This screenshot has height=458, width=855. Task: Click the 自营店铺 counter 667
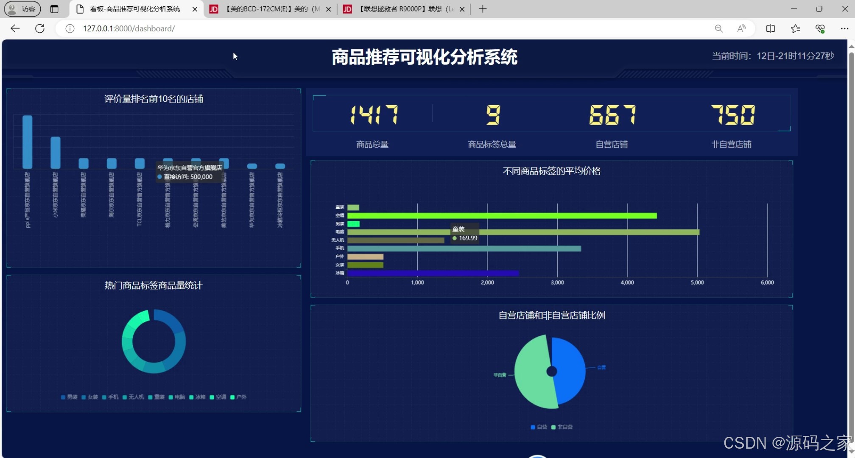[x=612, y=115]
